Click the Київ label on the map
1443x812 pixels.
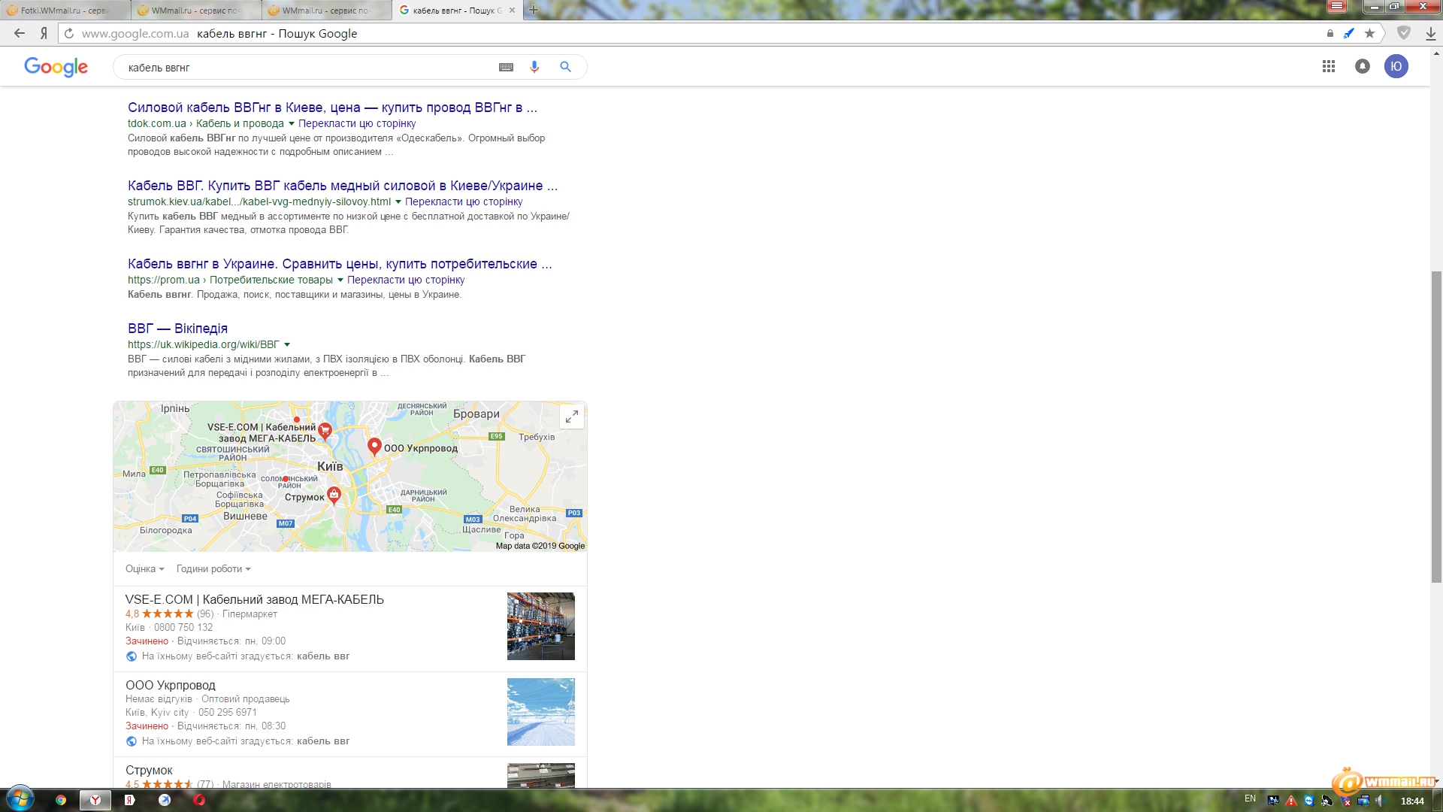[330, 466]
